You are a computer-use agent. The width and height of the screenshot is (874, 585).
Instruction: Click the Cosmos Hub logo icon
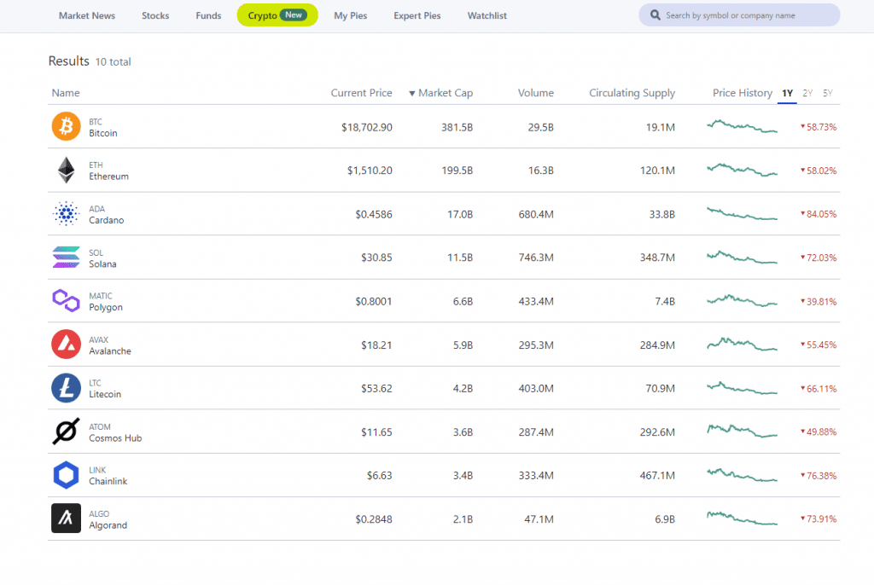point(66,432)
